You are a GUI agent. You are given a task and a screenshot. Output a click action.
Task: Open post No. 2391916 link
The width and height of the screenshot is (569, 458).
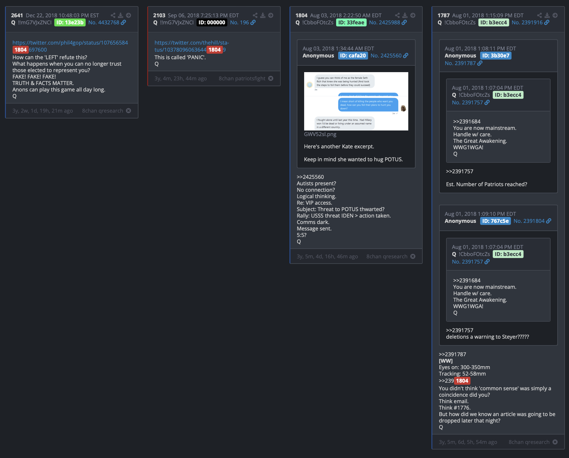(x=527, y=22)
